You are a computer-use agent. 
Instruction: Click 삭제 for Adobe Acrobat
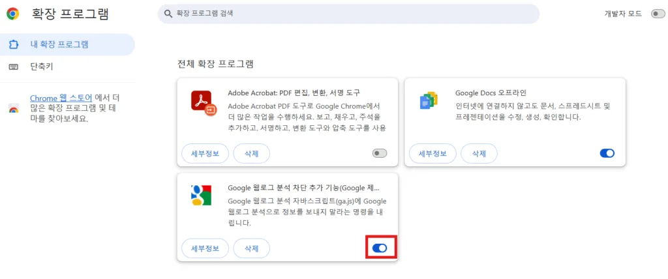pos(252,154)
